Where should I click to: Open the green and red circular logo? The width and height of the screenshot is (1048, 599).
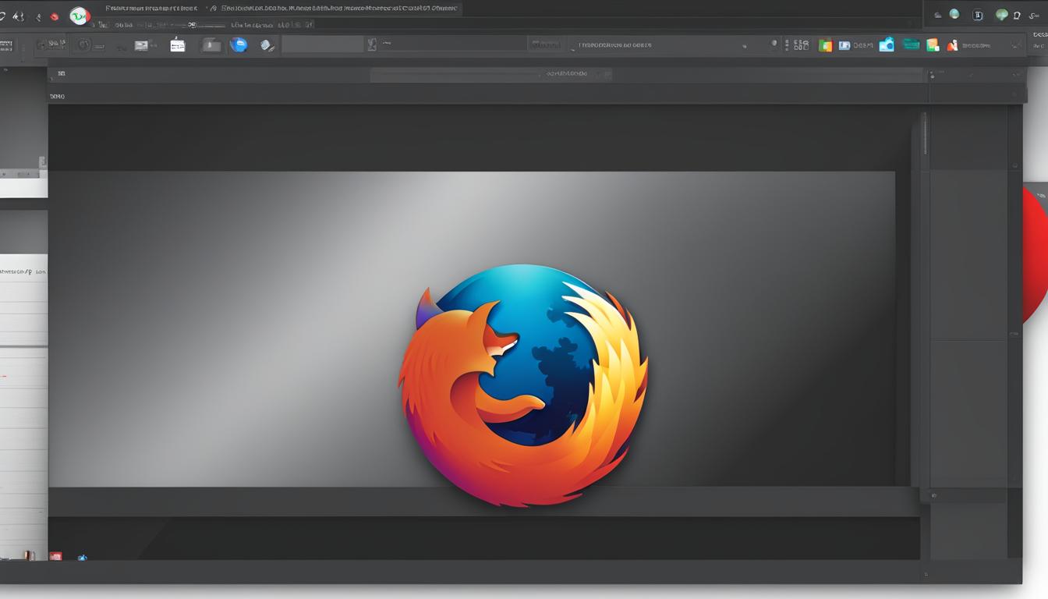[x=79, y=16]
